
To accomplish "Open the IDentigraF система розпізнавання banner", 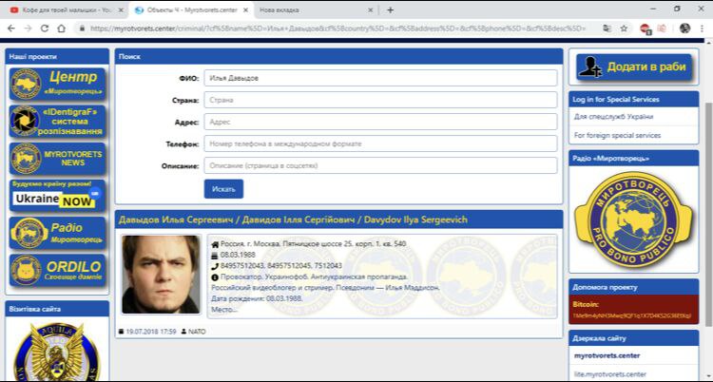I will click(x=57, y=122).
